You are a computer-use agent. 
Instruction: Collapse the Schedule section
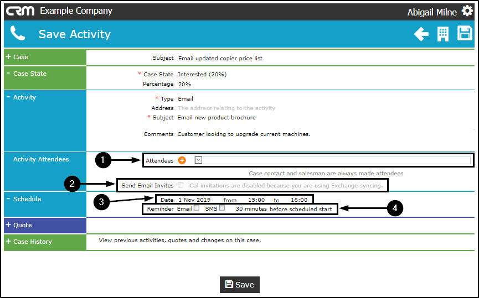45,204
